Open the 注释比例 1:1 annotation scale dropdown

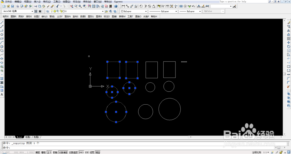coord(266,152)
